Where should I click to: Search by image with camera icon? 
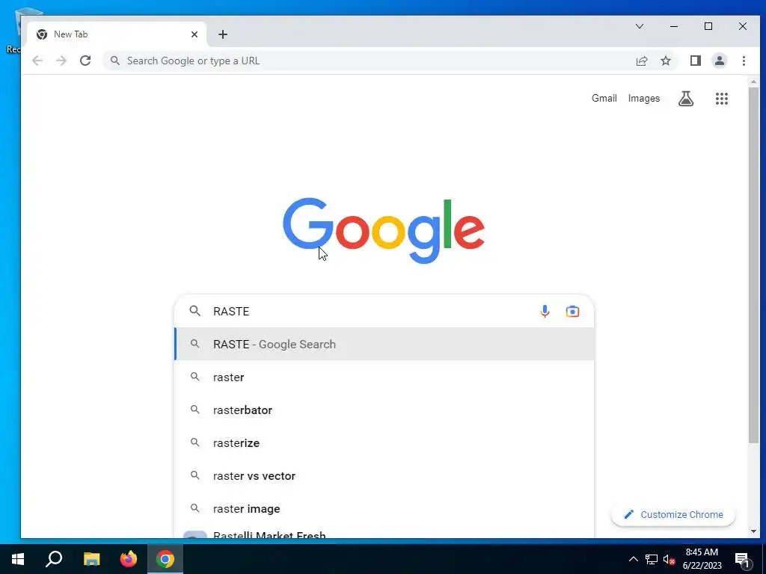(572, 312)
